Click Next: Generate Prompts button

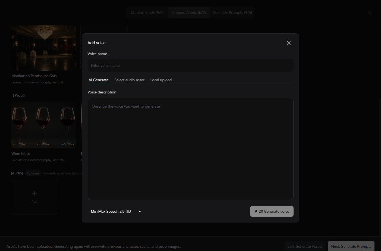tap(351, 246)
